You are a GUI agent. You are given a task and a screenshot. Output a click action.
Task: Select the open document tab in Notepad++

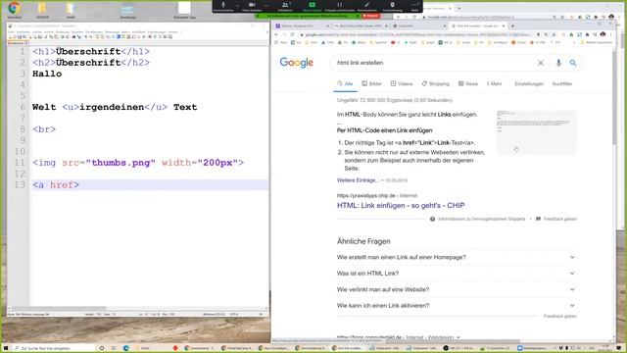[x=18, y=43]
